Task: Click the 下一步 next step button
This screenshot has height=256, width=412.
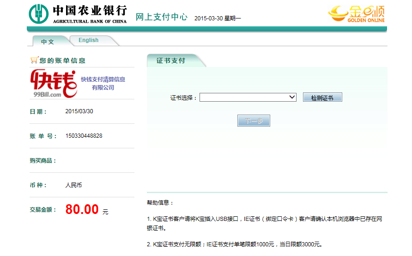Action: (x=254, y=121)
